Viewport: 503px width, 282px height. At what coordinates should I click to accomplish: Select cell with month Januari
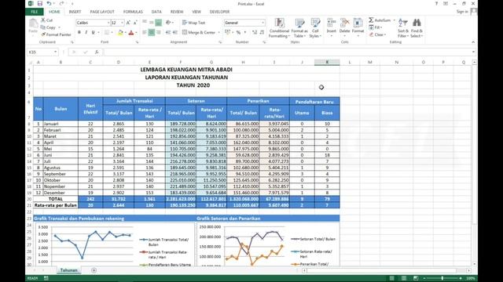point(61,124)
